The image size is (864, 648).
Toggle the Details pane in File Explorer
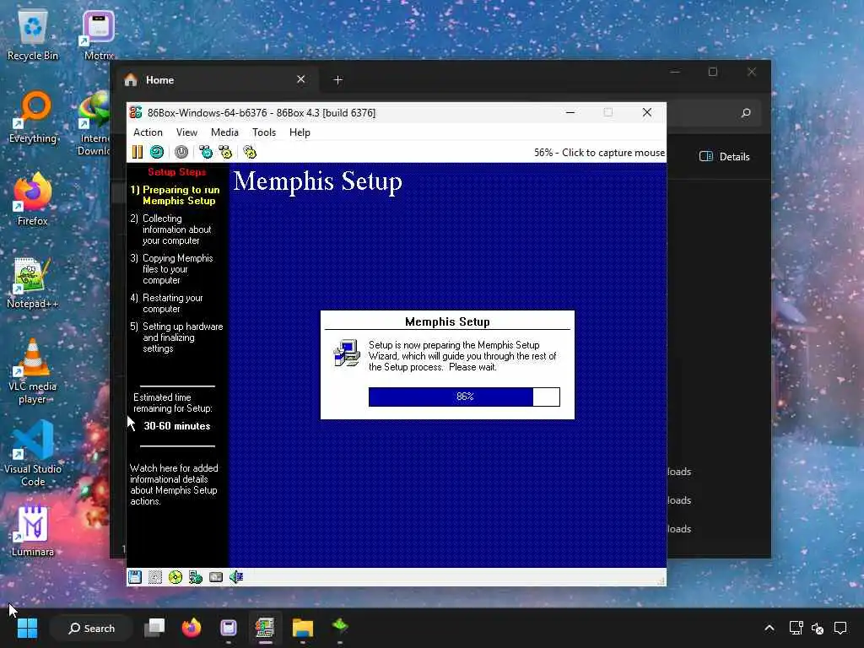724,156
